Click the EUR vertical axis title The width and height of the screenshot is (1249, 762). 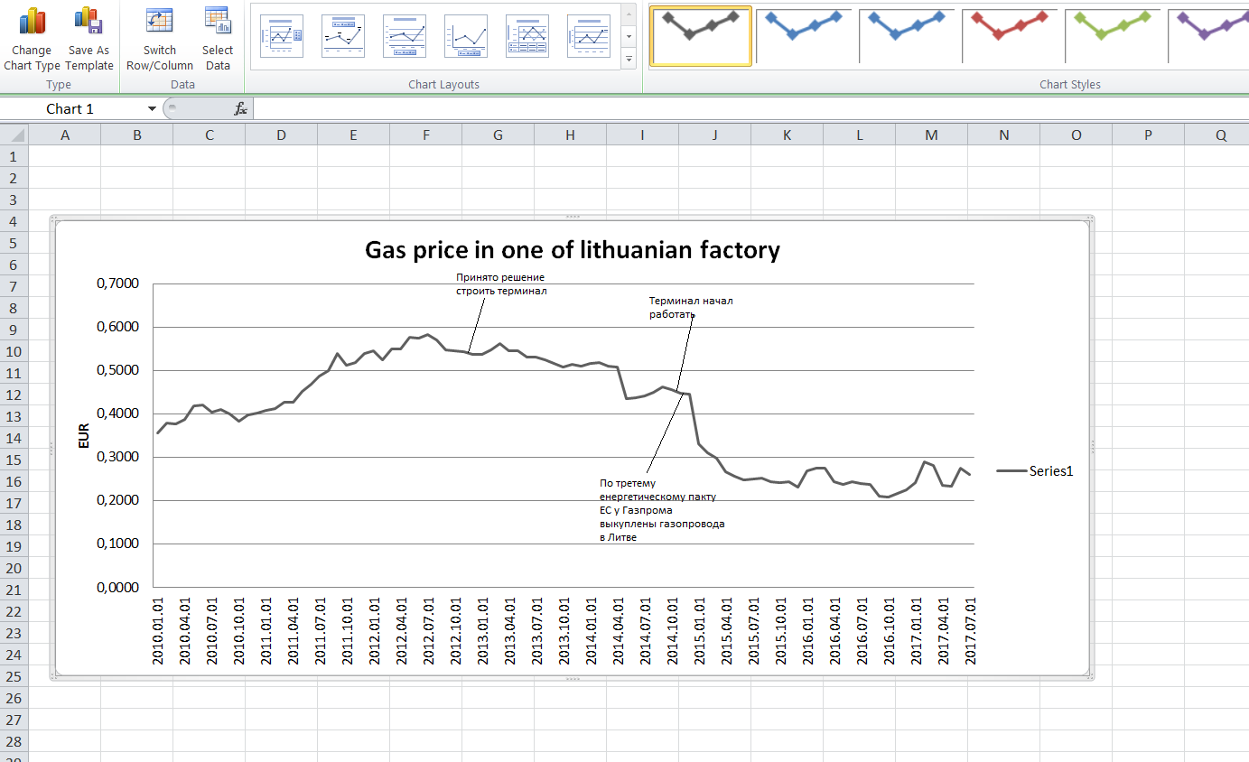coord(84,436)
